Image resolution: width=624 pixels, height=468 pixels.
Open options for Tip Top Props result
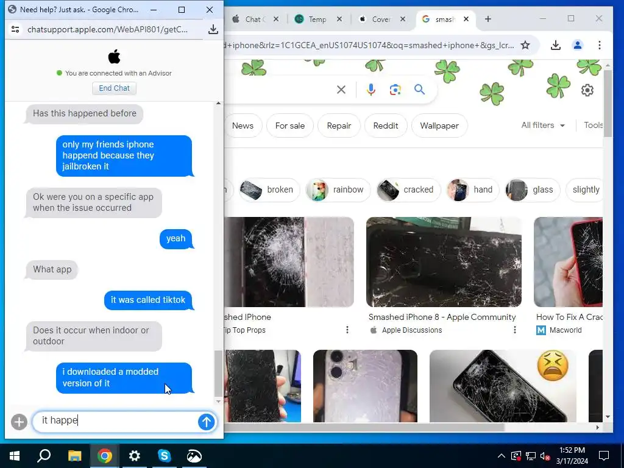pos(347,330)
